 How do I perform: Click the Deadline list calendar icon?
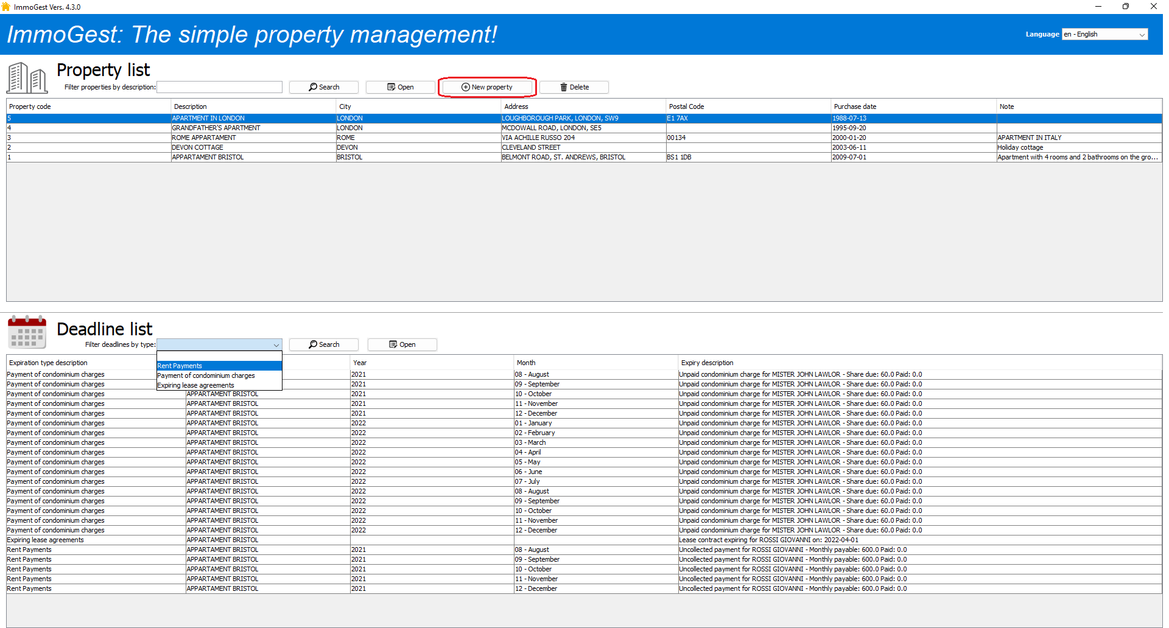click(27, 332)
